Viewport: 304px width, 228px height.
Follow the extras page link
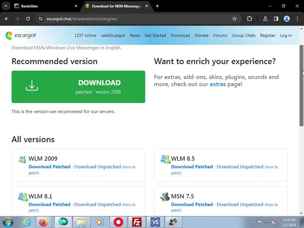point(218,84)
